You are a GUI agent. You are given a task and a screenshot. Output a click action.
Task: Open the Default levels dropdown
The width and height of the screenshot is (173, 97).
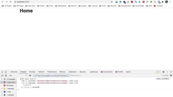pyautogui.click(x=76, y=75)
